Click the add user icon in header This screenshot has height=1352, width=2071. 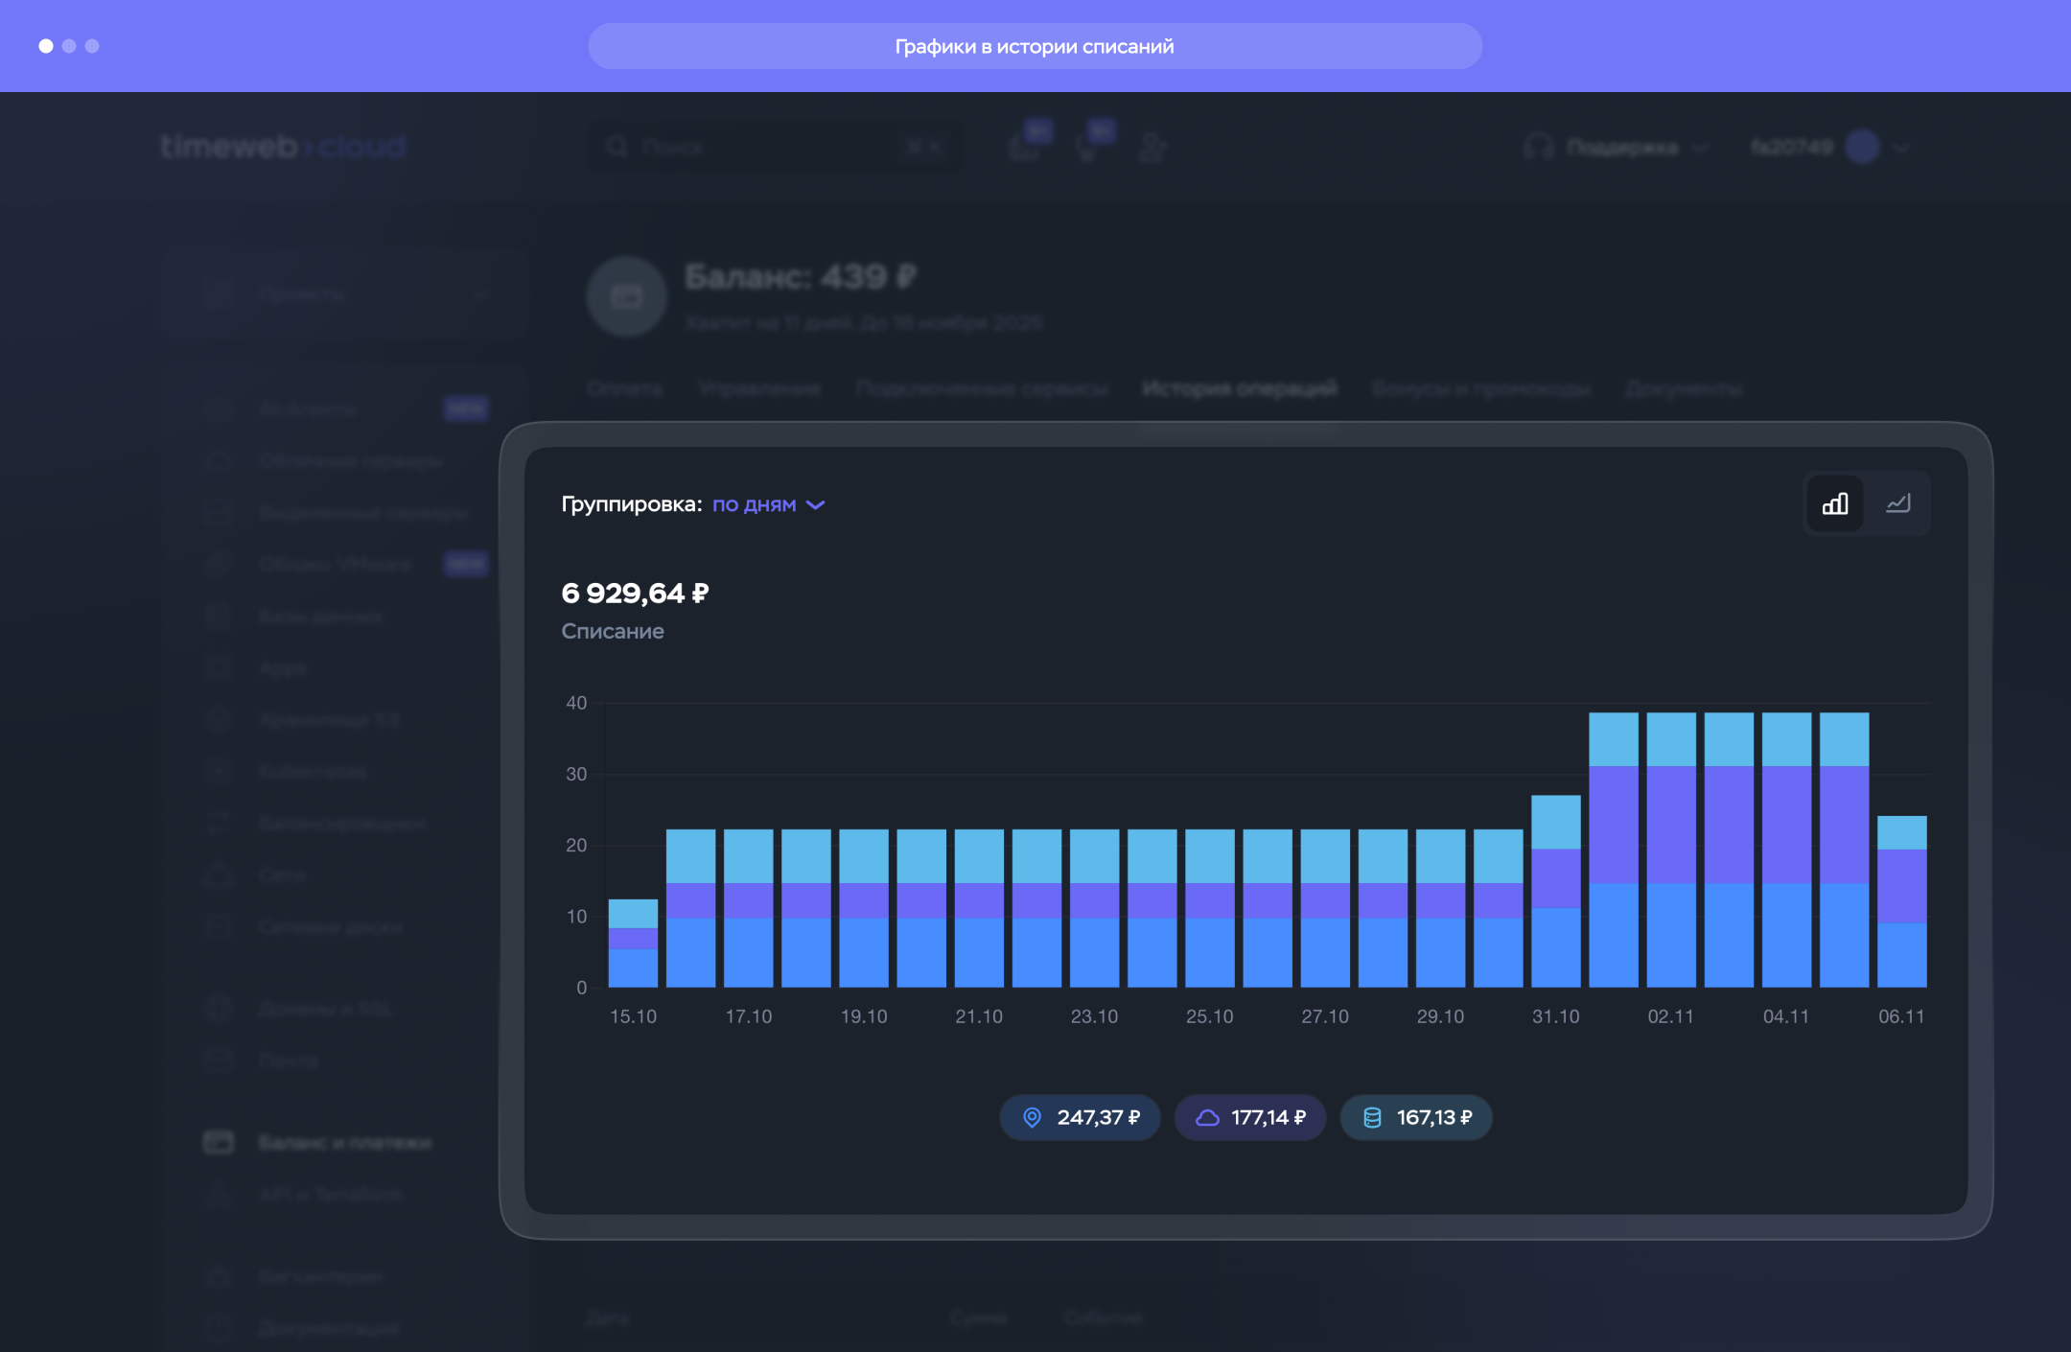click(x=1152, y=148)
